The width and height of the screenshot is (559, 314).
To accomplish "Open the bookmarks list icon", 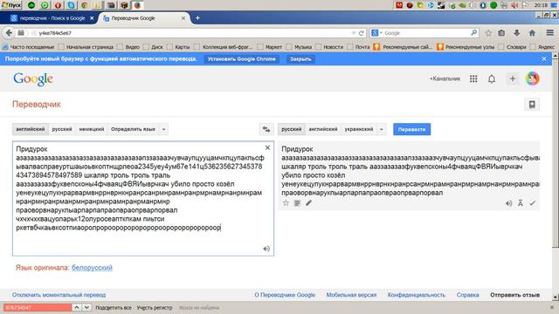I will [501, 33].
